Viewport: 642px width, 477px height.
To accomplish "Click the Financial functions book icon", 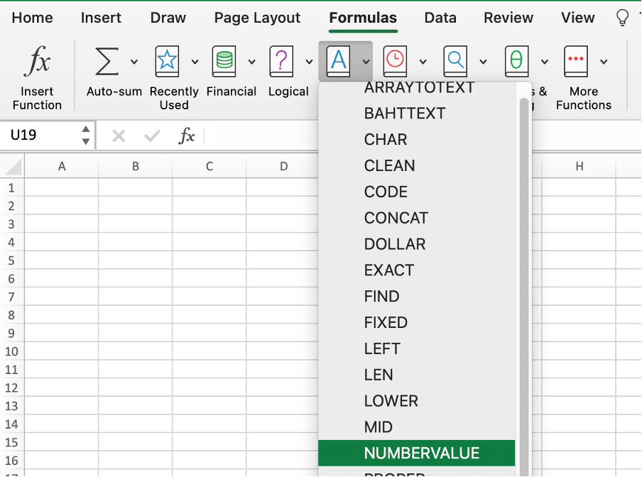I will pyautogui.click(x=224, y=62).
